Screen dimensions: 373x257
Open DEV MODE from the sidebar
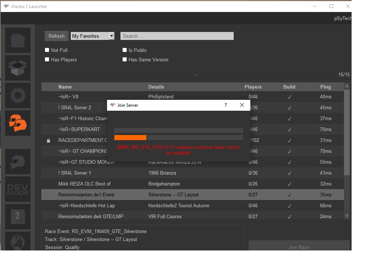click(18, 189)
